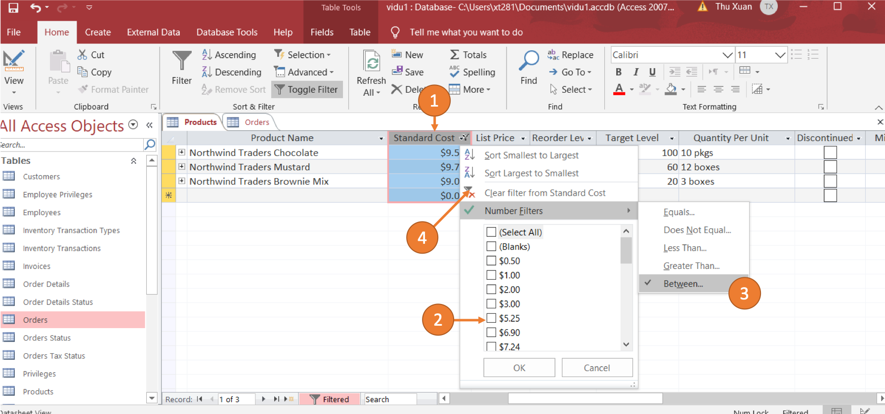
Task: Open the background fill color picker
Action: (x=683, y=89)
